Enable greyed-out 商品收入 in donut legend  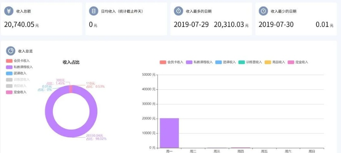pos(16,86)
